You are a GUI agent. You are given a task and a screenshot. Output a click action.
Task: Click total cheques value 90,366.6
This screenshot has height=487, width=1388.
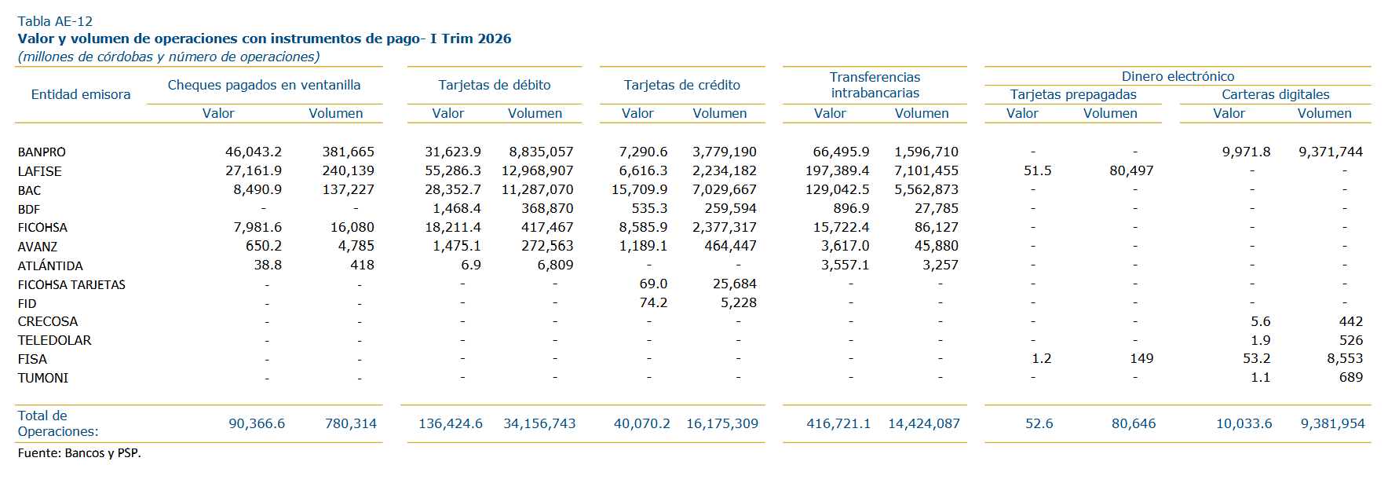[257, 423]
